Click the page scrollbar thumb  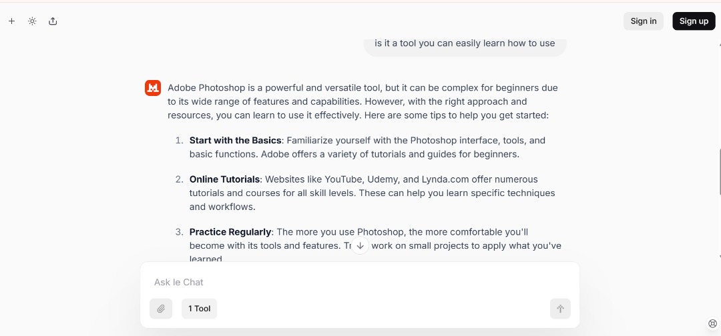coord(720,172)
